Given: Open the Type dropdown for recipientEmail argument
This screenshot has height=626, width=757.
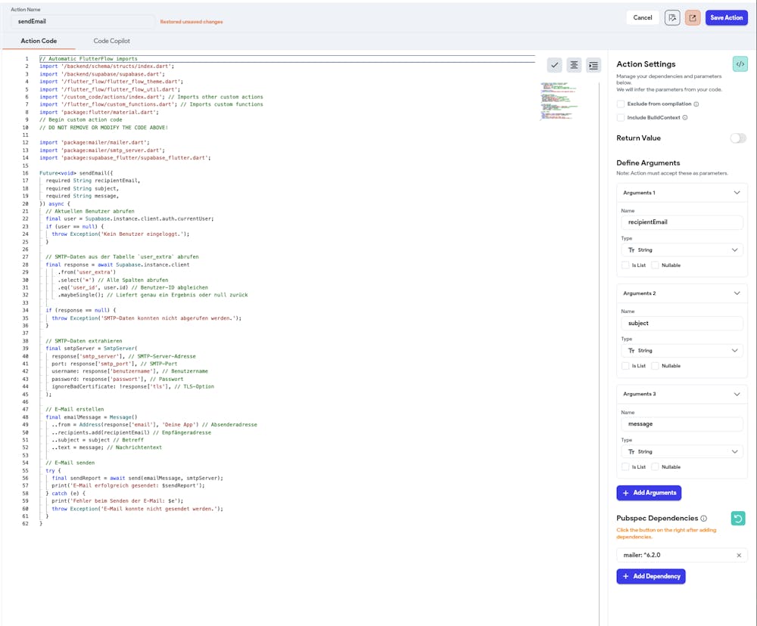Looking at the screenshot, I should tap(681, 250).
